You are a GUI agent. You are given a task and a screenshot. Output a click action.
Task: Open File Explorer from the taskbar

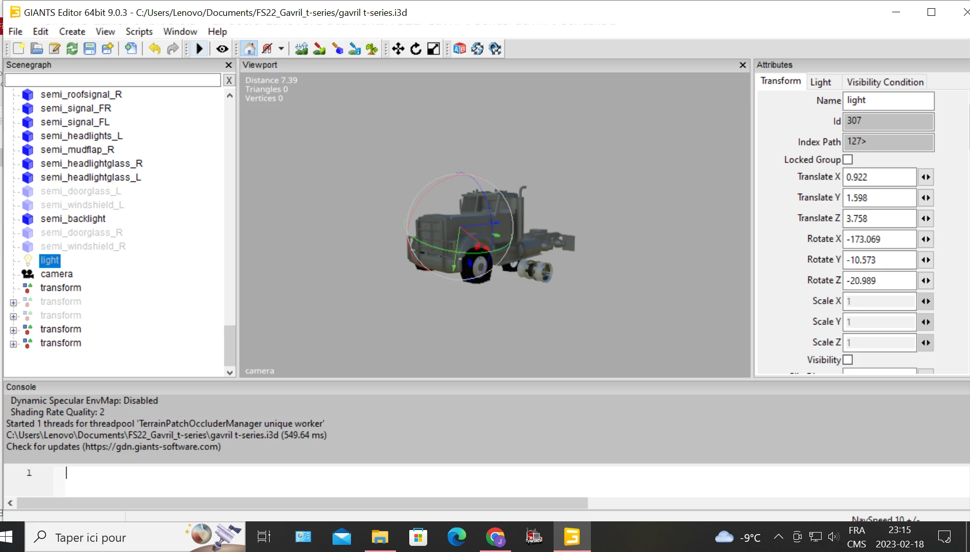coord(380,537)
